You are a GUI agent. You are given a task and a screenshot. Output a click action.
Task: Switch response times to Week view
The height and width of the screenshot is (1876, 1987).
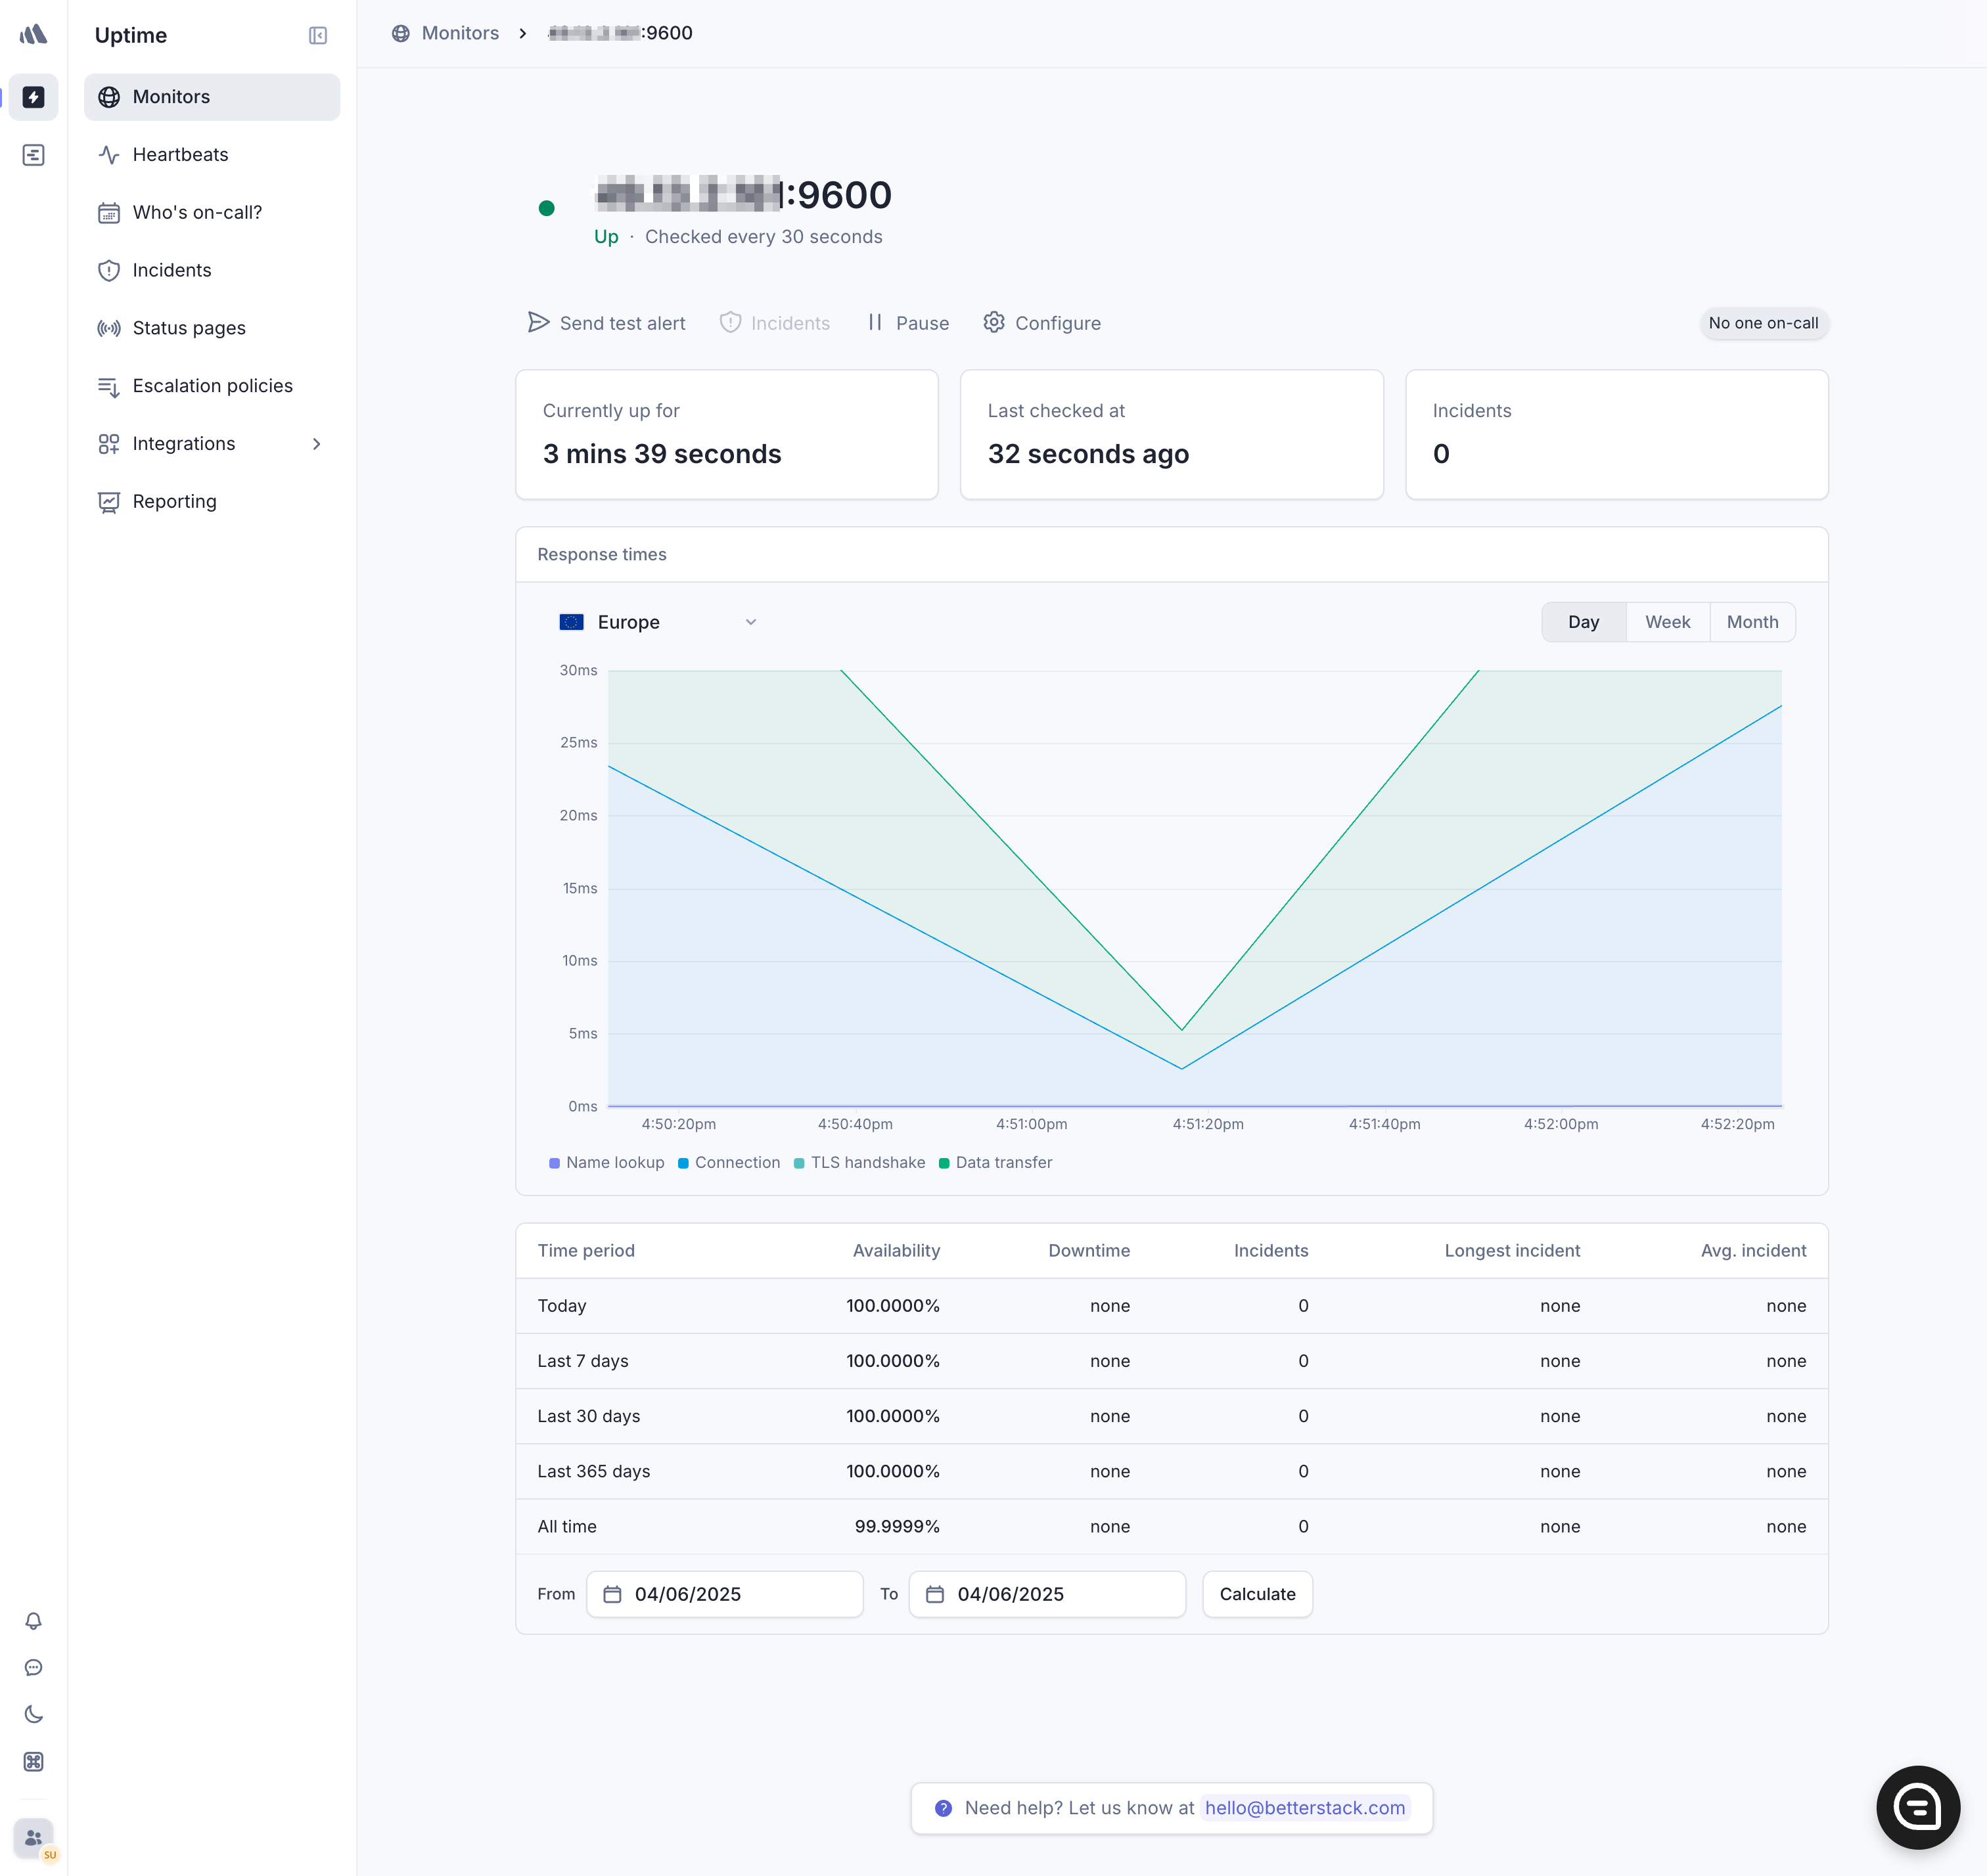tap(1666, 621)
